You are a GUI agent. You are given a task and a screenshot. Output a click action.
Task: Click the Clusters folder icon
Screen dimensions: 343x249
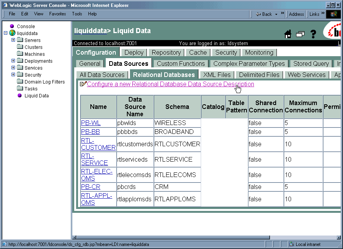(x=20, y=47)
